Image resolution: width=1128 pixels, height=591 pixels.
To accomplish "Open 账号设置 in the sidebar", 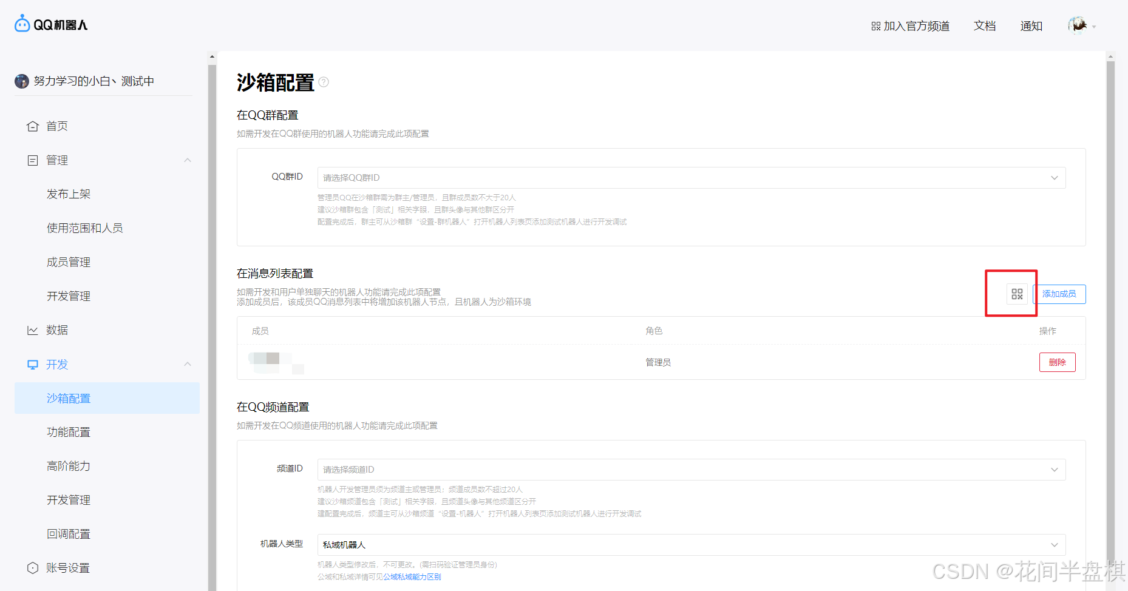I will pos(68,568).
